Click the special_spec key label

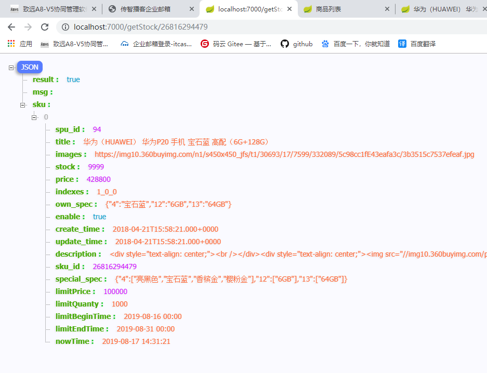pos(81,279)
